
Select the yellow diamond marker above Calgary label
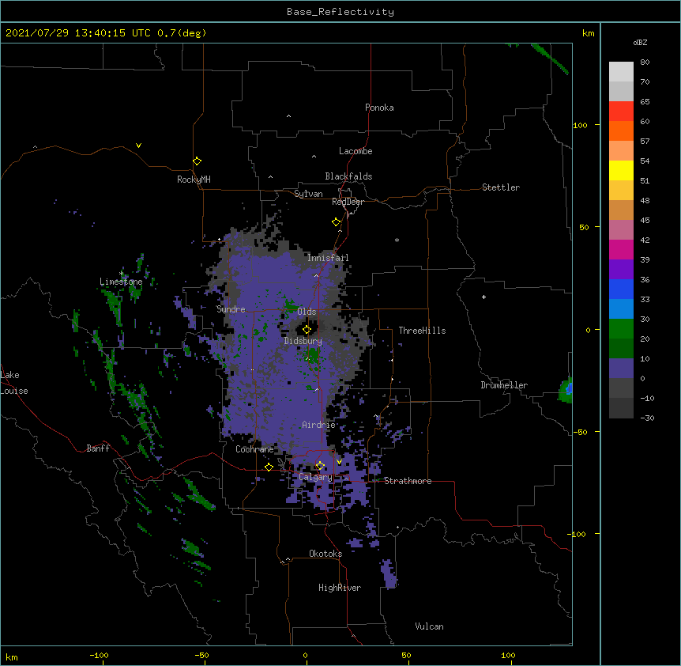(320, 466)
